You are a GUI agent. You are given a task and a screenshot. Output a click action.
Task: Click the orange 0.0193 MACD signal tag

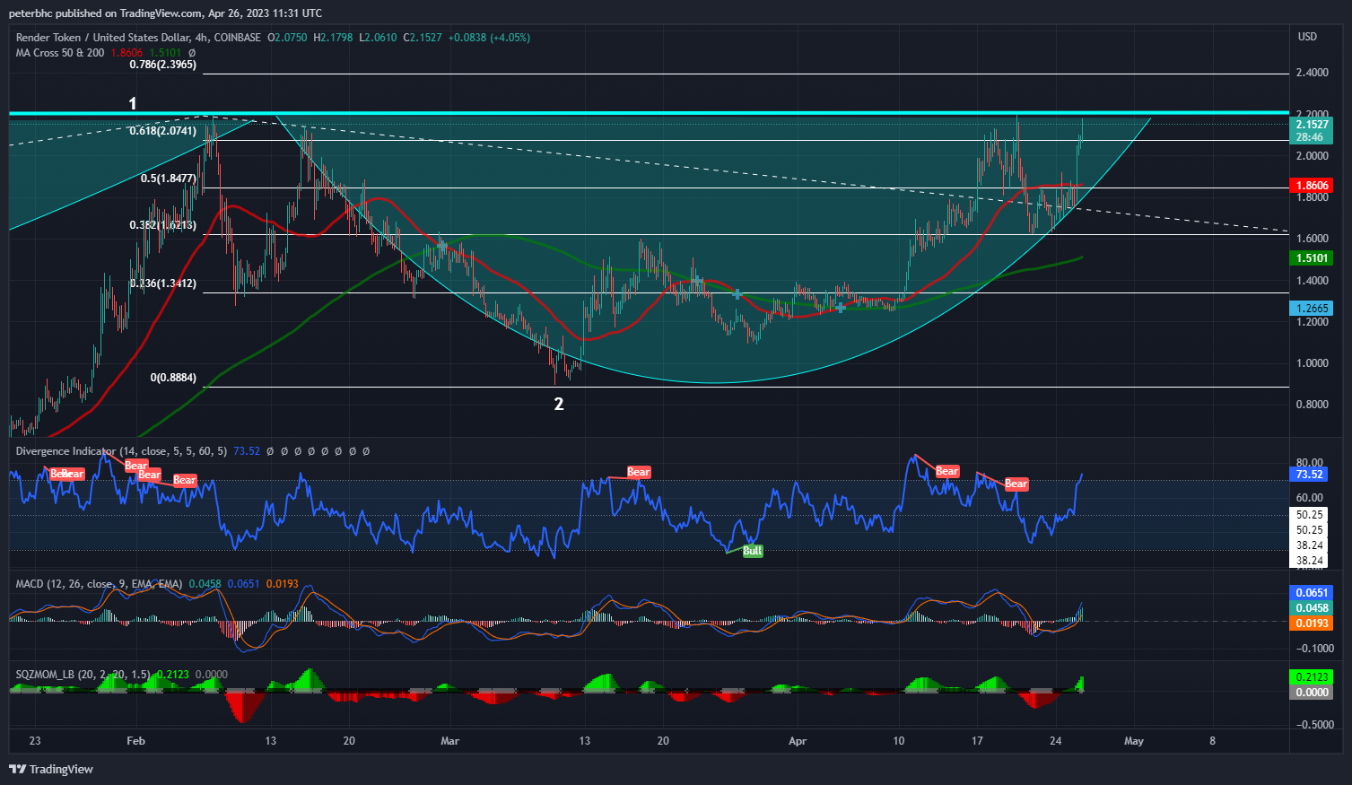click(x=1312, y=624)
